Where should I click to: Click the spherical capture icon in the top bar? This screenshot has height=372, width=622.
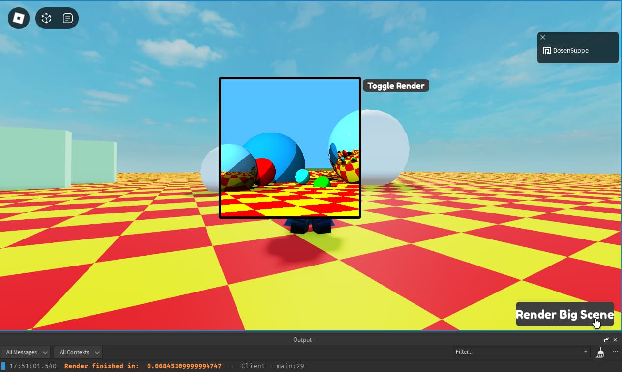tap(46, 18)
